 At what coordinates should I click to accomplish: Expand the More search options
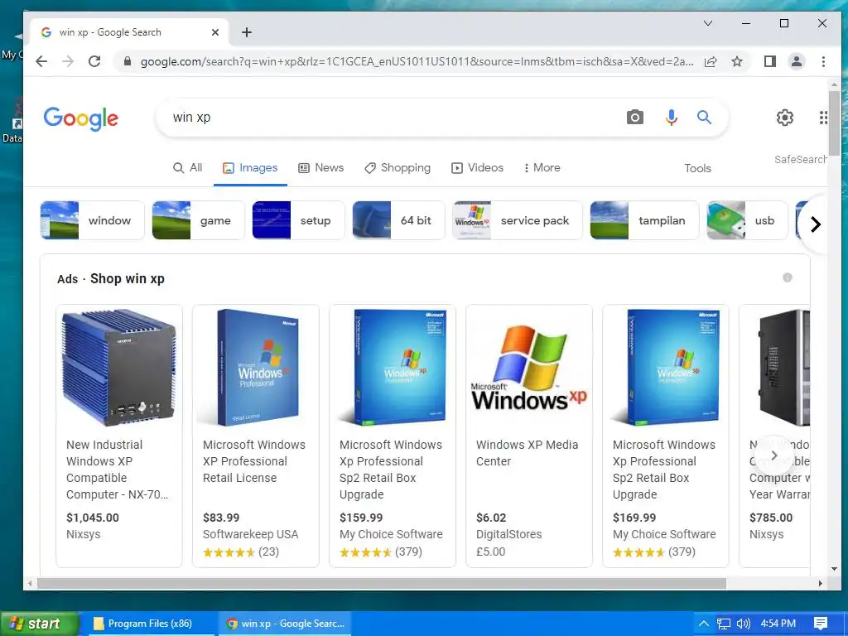click(x=542, y=167)
